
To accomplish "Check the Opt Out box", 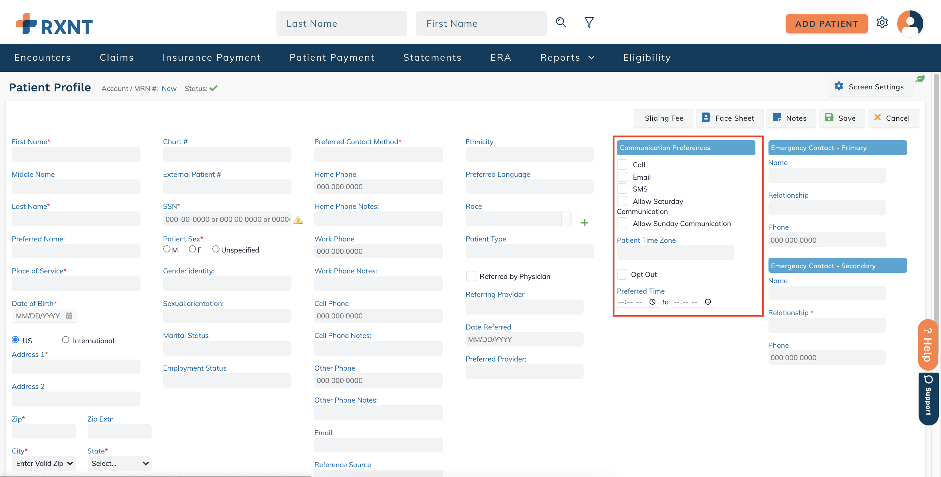I will [x=622, y=274].
